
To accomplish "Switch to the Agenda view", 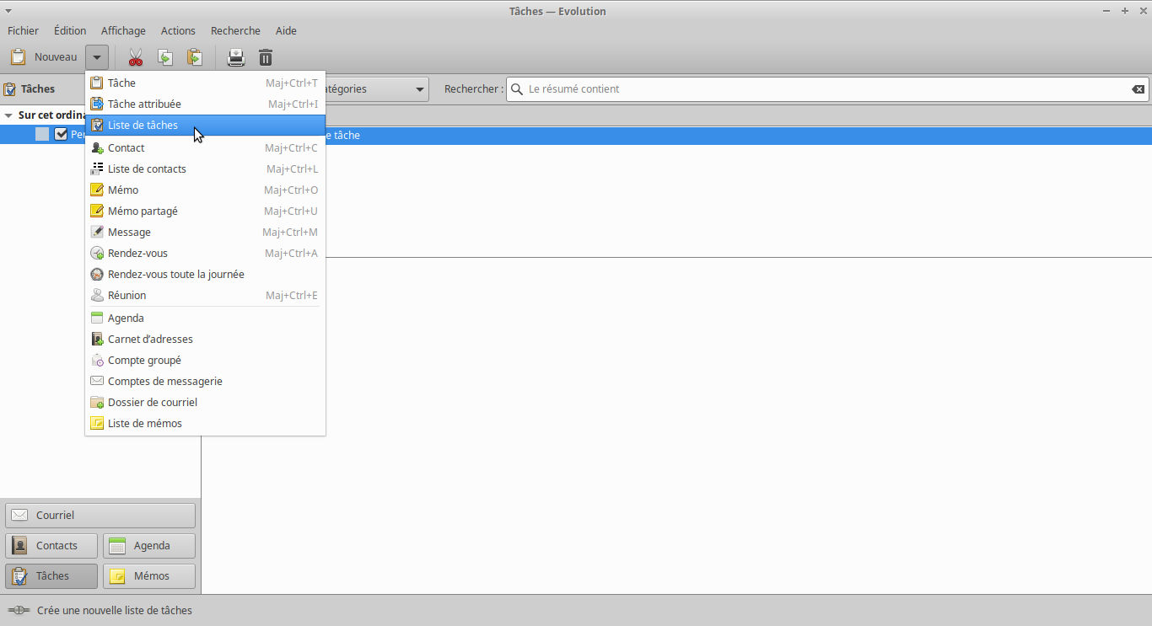I will click(x=149, y=546).
